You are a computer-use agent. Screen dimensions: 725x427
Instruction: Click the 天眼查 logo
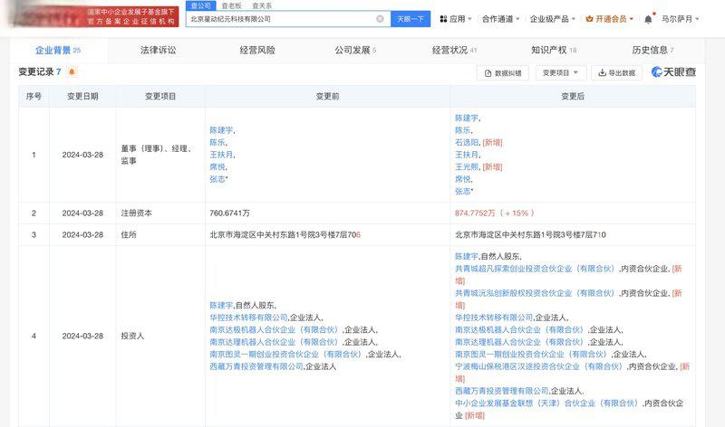(x=673, y=72)
